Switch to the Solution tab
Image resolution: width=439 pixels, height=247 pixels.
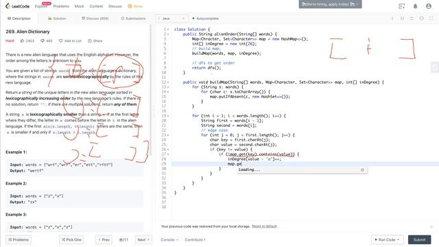tap(57, 19)
